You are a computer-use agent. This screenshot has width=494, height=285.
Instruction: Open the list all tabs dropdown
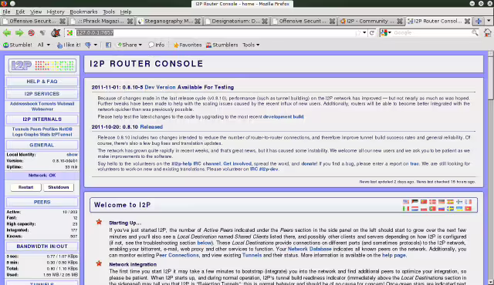point(489,21)
